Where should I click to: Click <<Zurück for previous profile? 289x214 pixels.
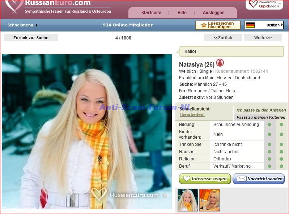coord(223,38)
